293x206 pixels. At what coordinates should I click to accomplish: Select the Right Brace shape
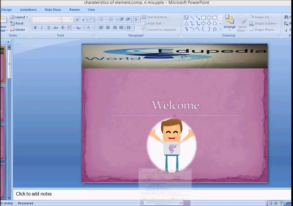[x=209, y=29]
